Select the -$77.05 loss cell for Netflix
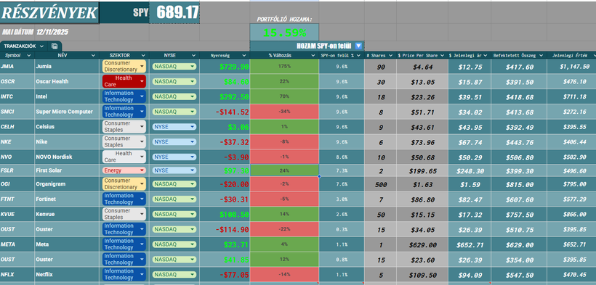This screenshot has height=285, width=596. pyautogui.click(x=225, y=274)
